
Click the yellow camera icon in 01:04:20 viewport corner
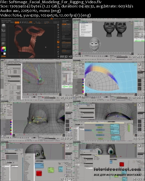[132, 24]
